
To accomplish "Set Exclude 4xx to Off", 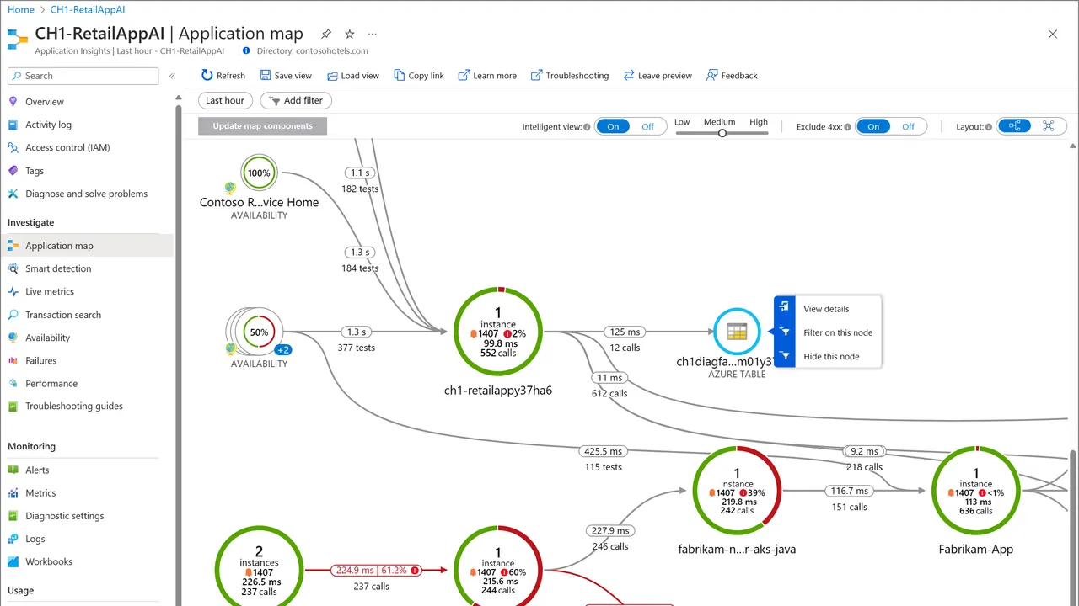I will (x=908, y=126).
